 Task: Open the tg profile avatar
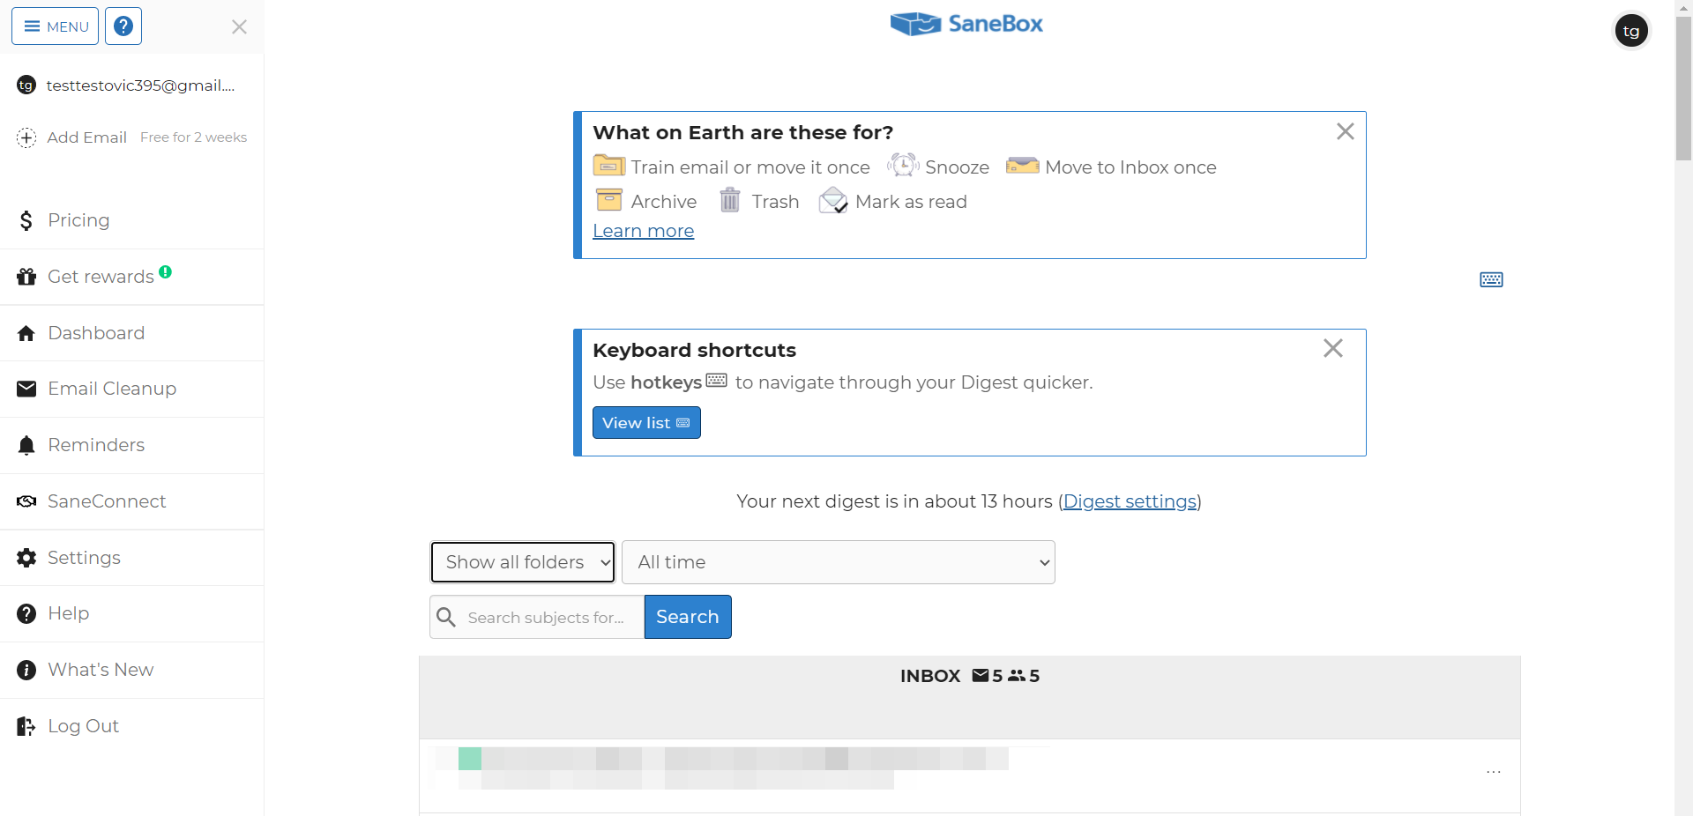tap(1631, 31)
